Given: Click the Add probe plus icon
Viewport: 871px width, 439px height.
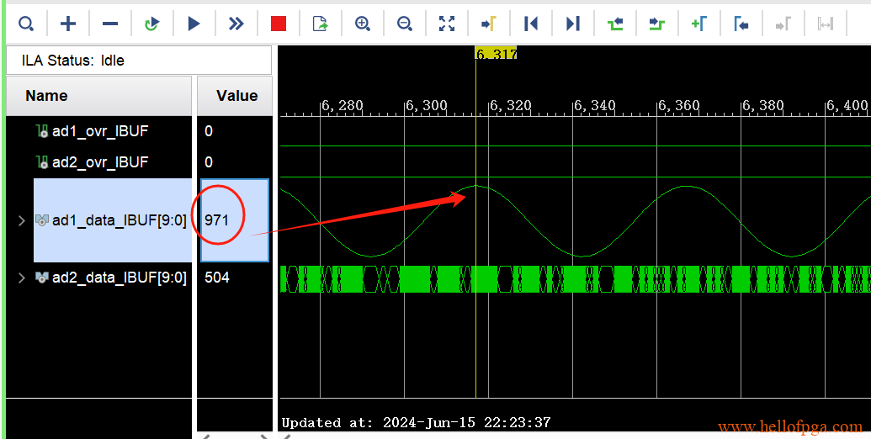Looking at the screenshot, I should (x=68, y=24).
